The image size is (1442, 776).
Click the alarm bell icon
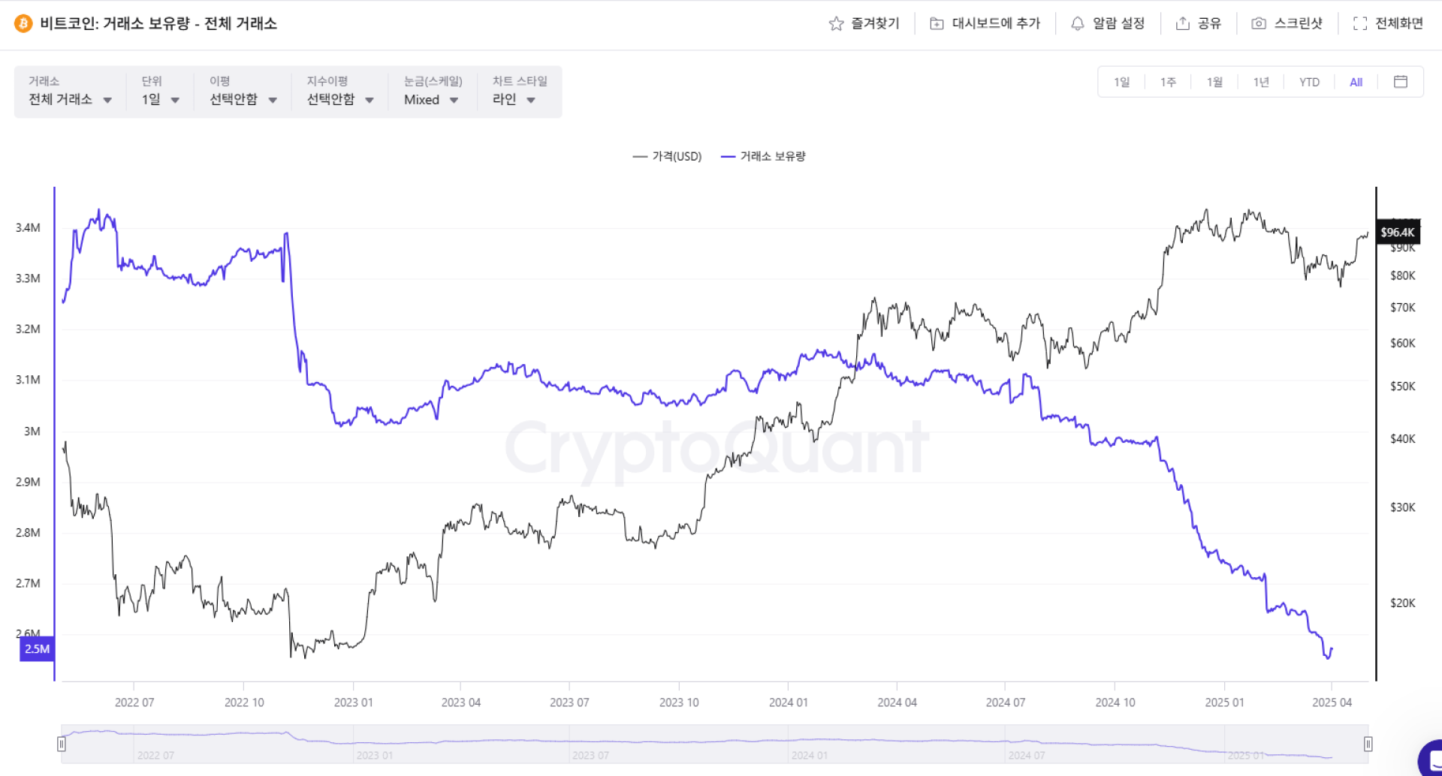click(1077, 24)
